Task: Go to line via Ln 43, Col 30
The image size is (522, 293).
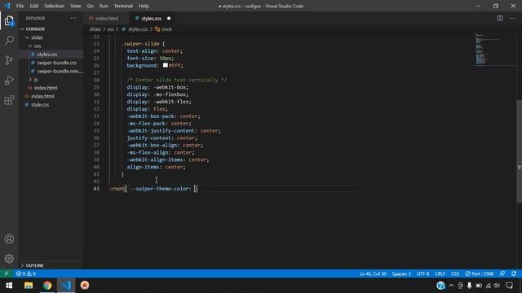Action: pos(373,273)
